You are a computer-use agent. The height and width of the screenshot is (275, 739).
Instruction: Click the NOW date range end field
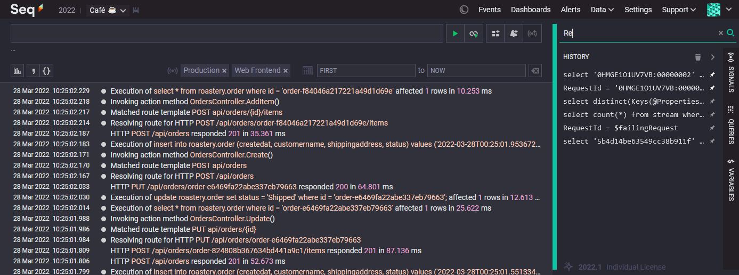476,70
